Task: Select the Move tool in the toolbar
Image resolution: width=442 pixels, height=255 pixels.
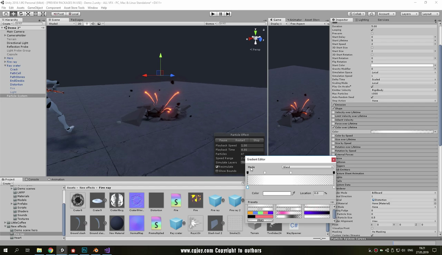Action: coord(13,14)
